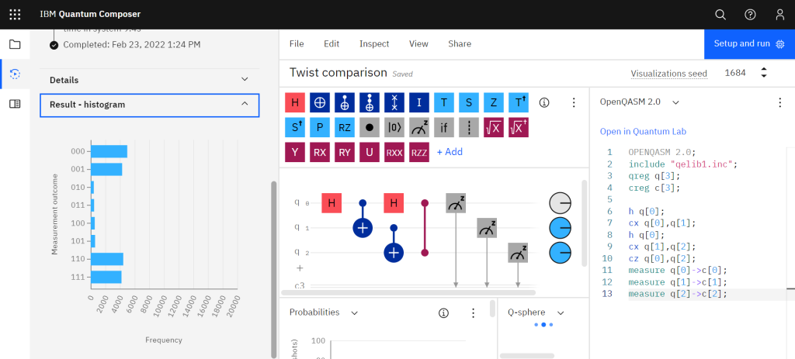The height and width of the screenshot is (359, 795).
Task: Collapse the Result - histogram section
Action: [245, 104]
